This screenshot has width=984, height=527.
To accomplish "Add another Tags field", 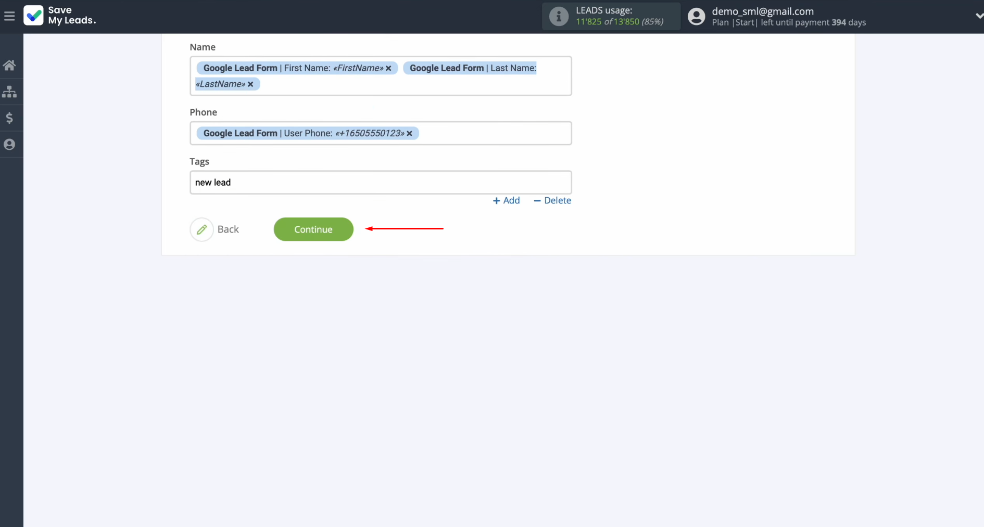I will pyautogui.click(x=506, y=201).
